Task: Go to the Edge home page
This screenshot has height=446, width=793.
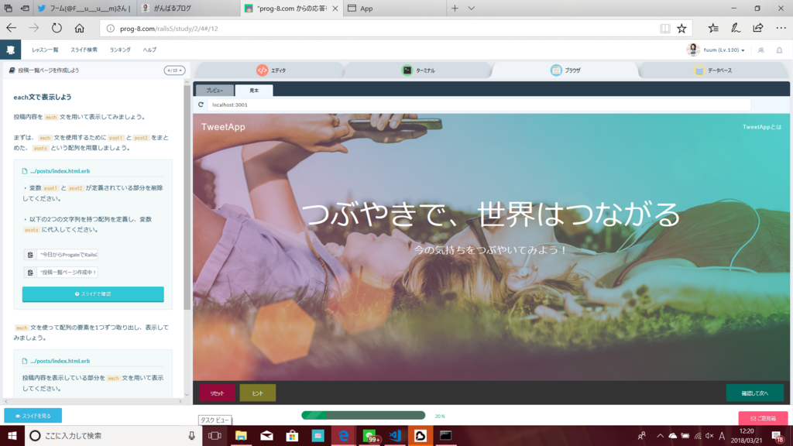Action: 80,29
